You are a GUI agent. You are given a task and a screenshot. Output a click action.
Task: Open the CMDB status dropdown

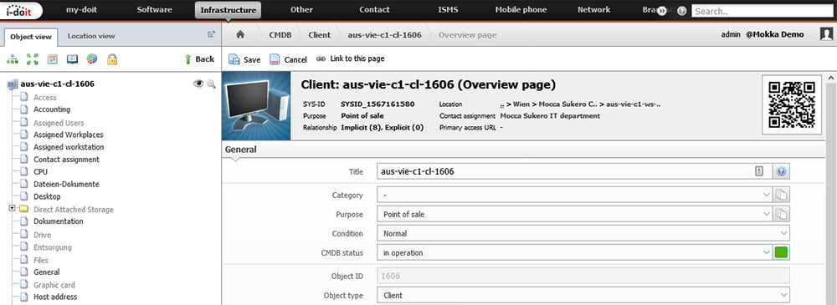click(574, 252)
